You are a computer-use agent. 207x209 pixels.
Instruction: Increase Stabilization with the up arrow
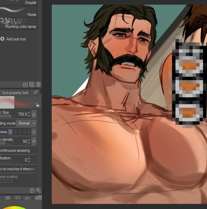coord(29,159)
